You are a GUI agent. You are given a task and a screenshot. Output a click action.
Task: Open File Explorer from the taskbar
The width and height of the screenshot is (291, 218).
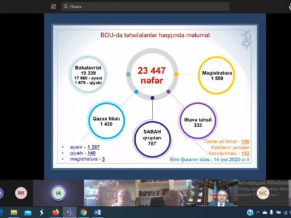coord(14,213)
